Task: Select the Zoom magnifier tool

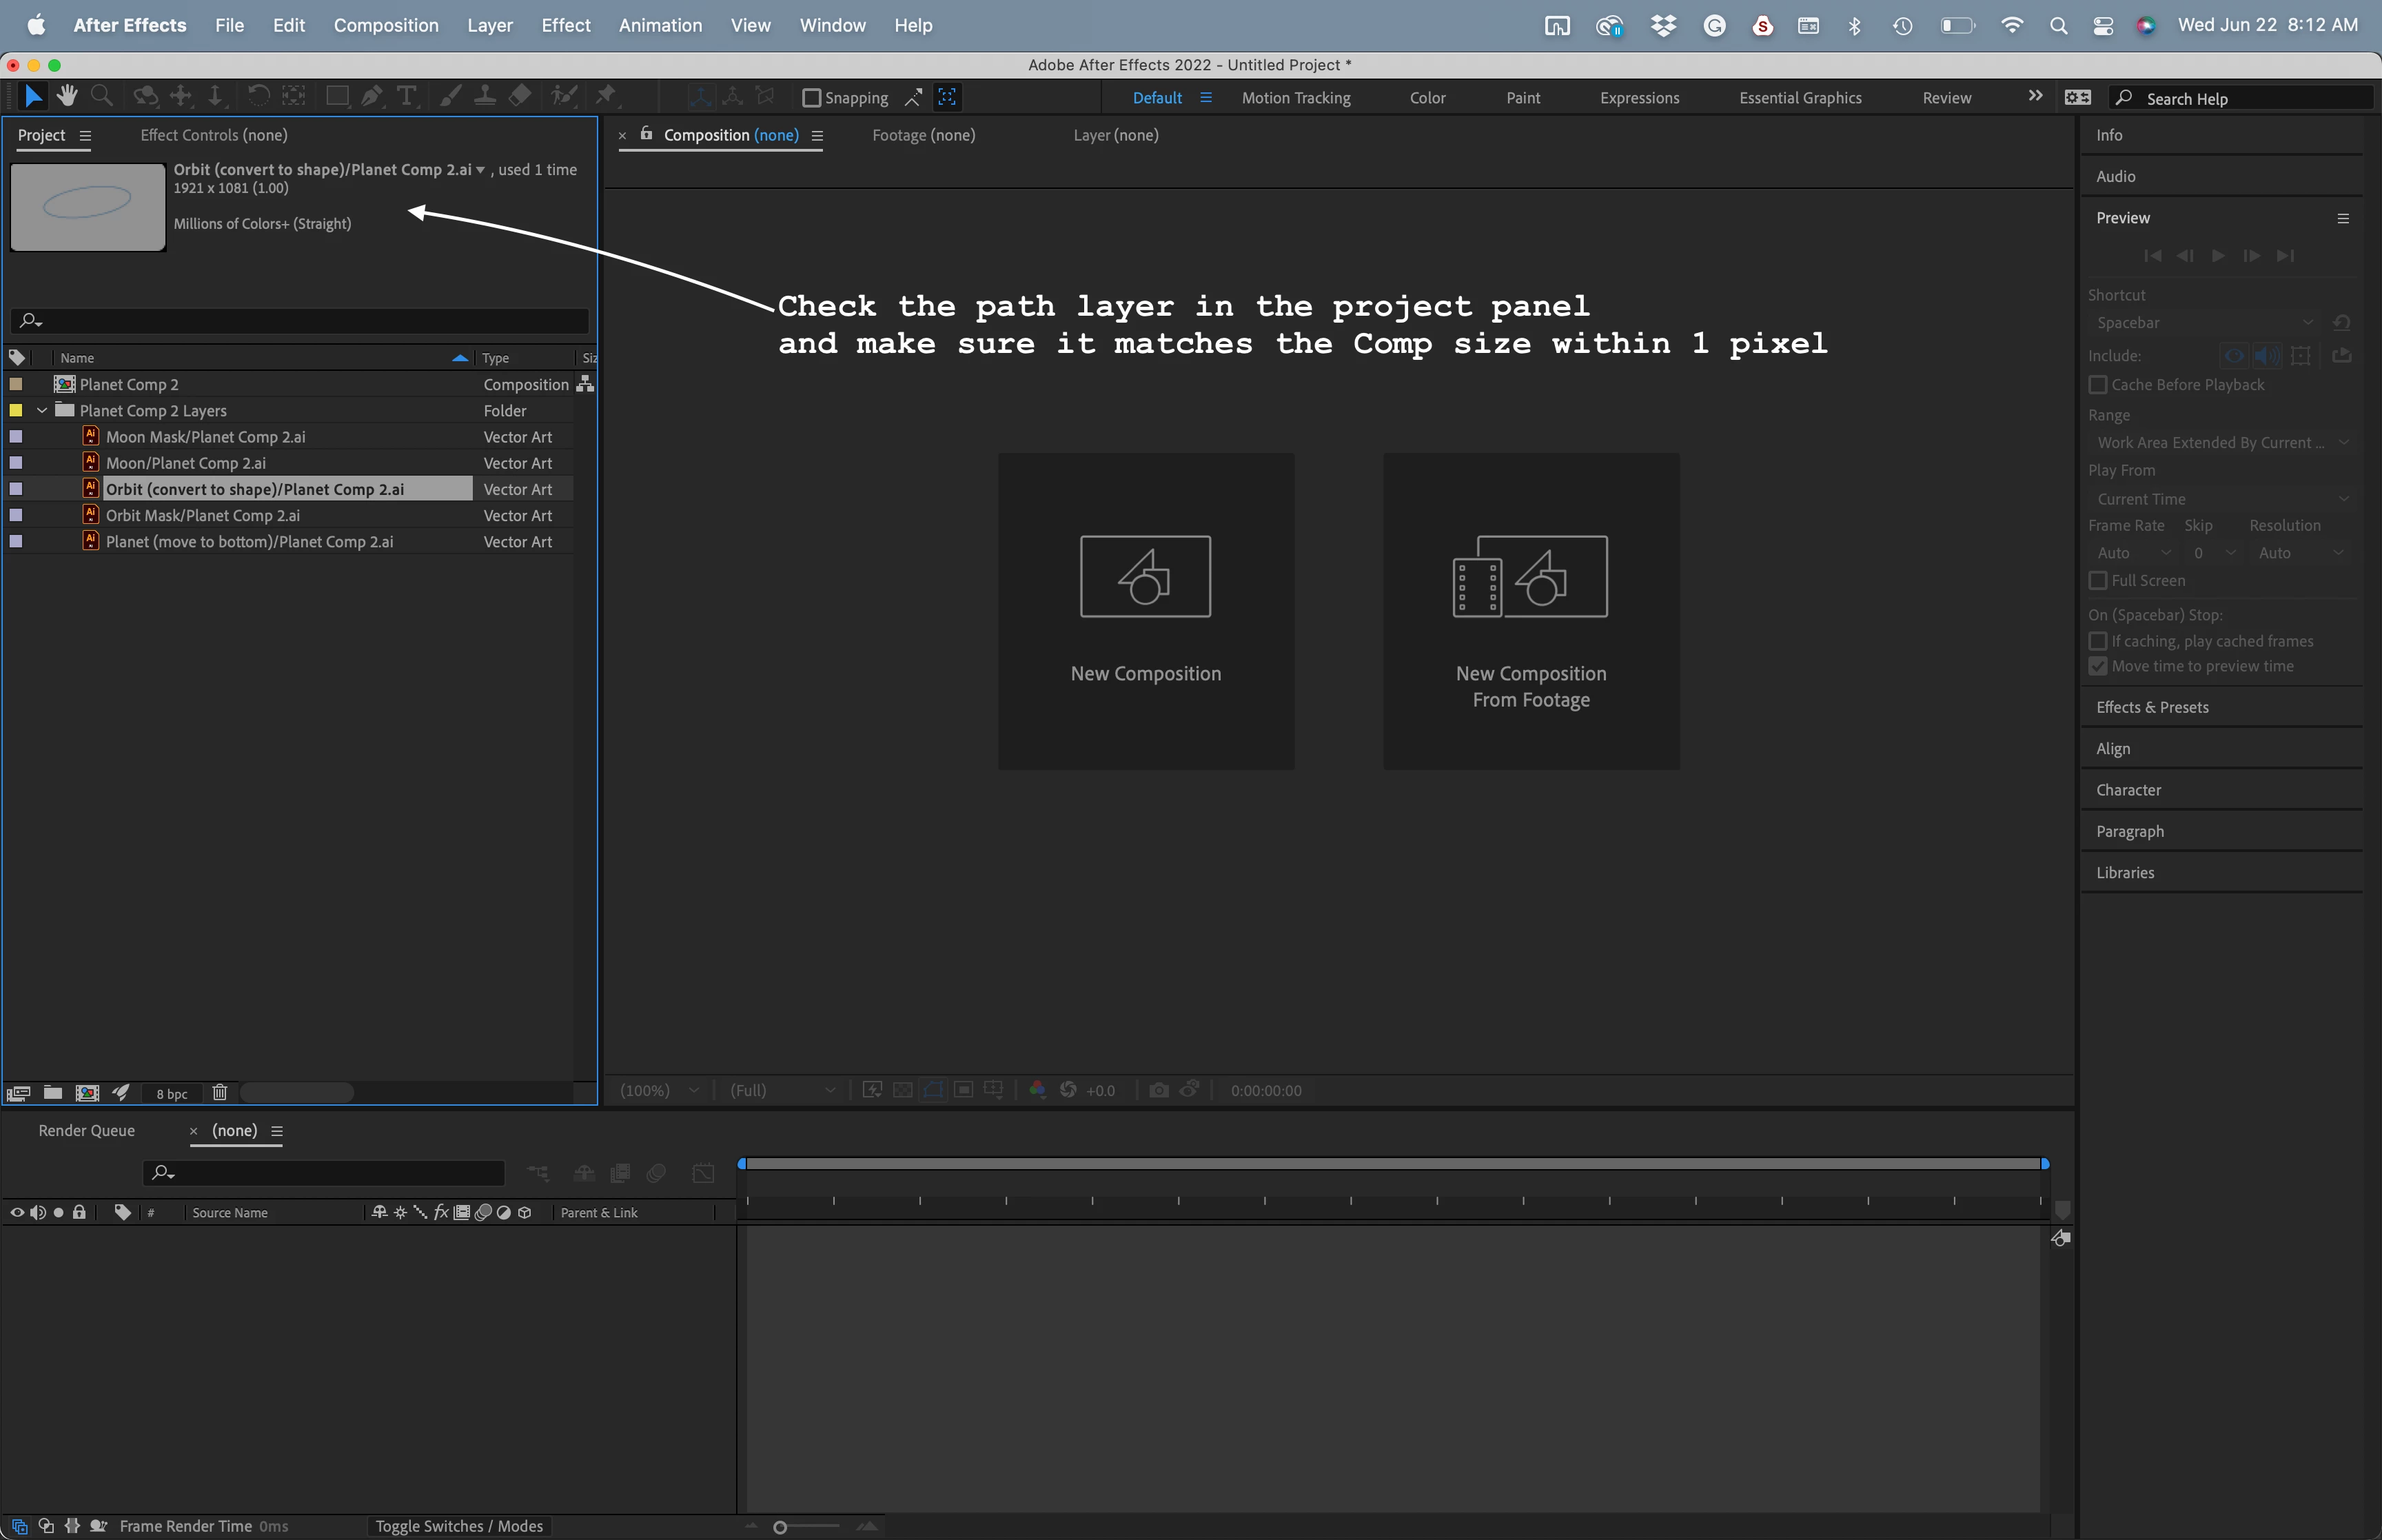Action: (x=101, y=96)
